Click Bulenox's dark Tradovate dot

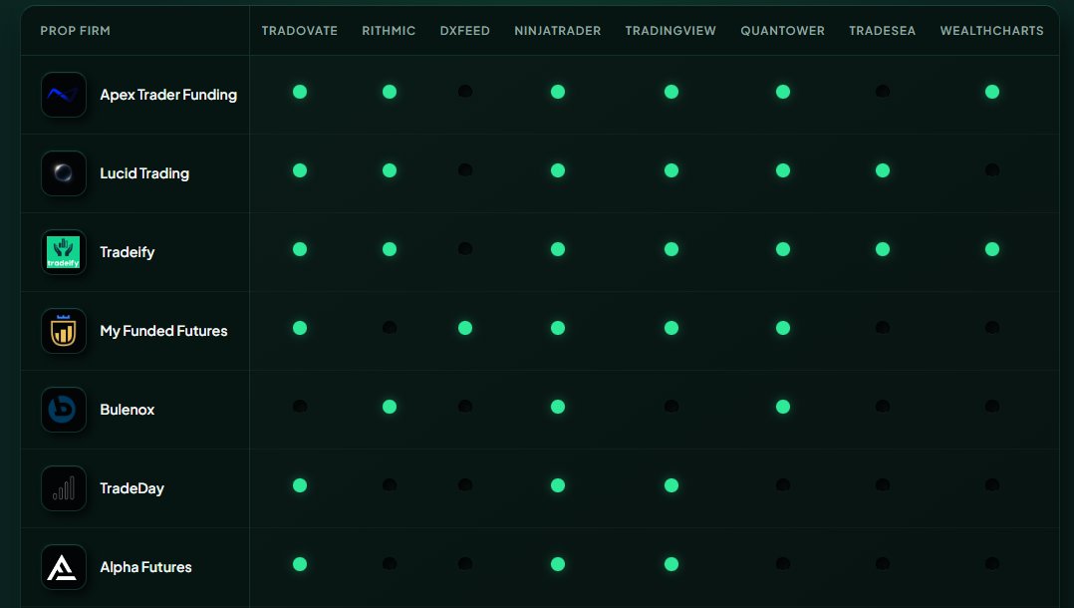click(x=300, y=407)
